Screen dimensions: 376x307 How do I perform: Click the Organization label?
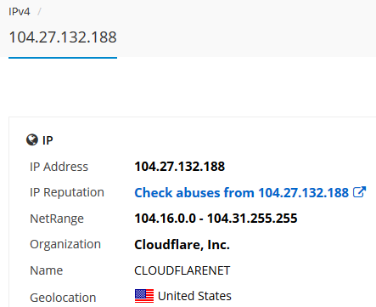(x=65, y=244)
